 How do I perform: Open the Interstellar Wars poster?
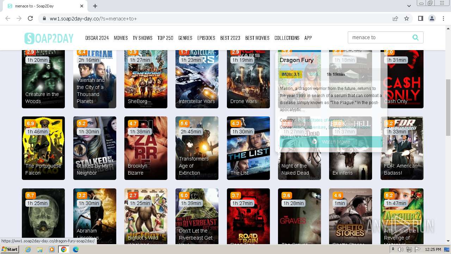197,79
